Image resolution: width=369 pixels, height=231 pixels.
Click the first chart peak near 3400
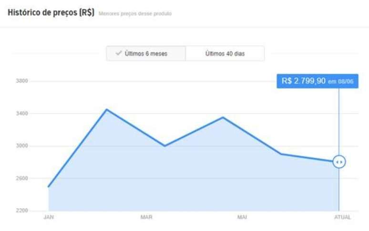coord(107,110)
